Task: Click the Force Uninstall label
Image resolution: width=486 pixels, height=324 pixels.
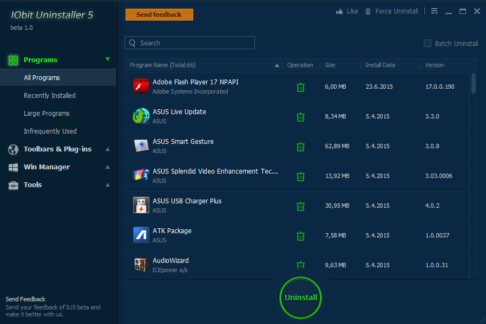Action: [396, 11]
